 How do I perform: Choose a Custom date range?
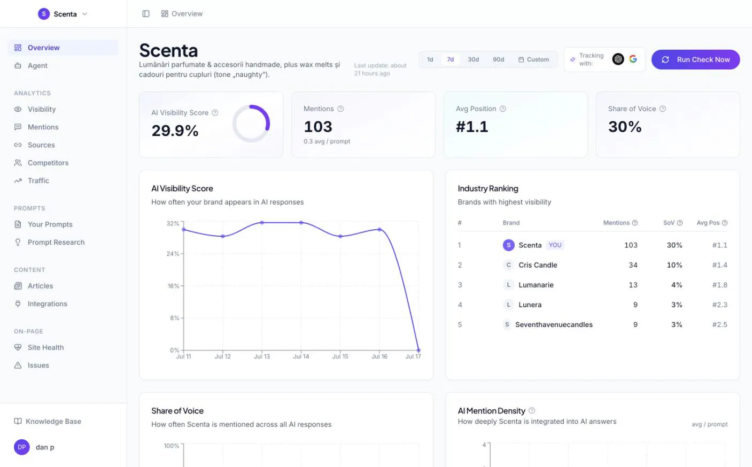533,59
